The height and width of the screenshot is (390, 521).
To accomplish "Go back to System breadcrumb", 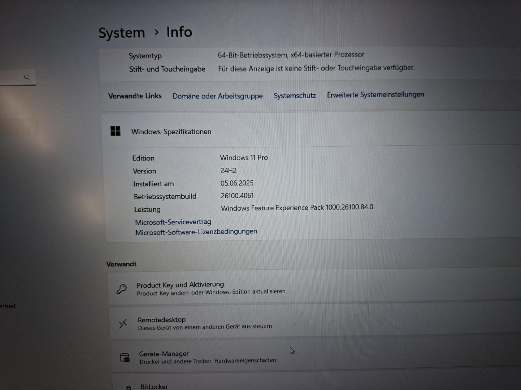I will coord(122,33).
